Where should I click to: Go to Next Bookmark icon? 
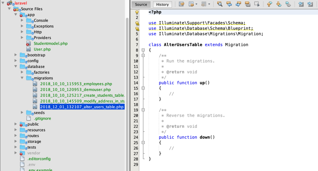click(279, 4)
